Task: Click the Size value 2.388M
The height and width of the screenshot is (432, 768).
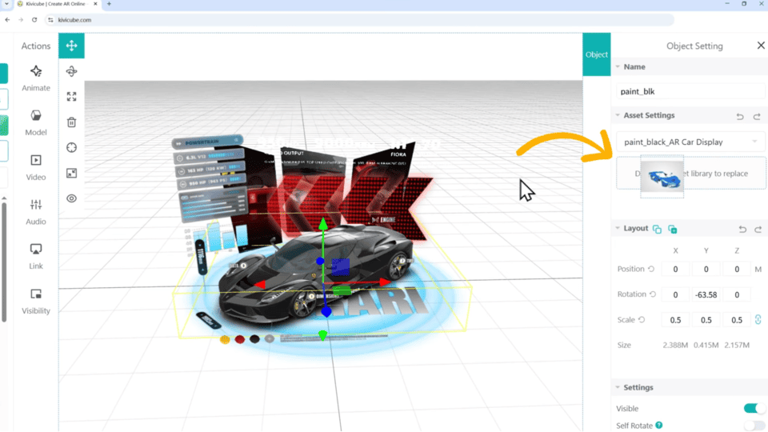Action: click(x=675, y=345)
